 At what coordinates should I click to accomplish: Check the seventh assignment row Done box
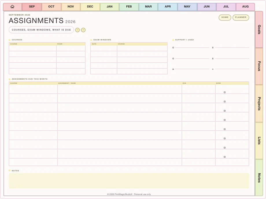click(x=225, y=148)
